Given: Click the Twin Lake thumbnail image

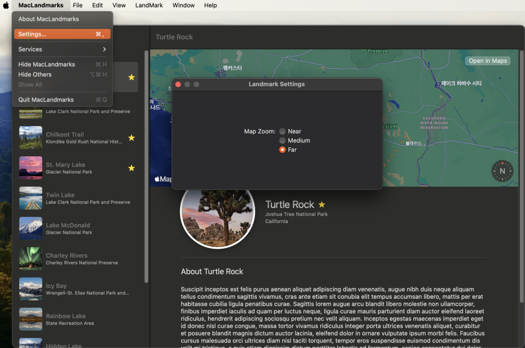Looking at the screenshot, I should [x=31, y=198].
